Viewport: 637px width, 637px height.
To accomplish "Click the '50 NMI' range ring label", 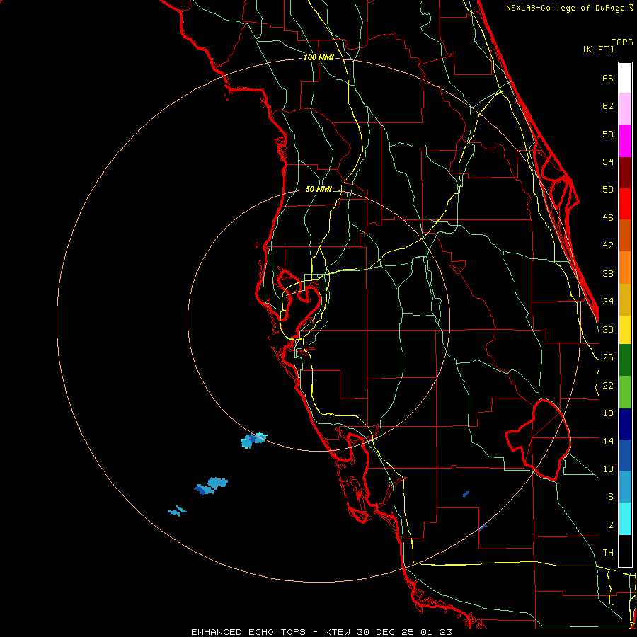I will [318, 189].
